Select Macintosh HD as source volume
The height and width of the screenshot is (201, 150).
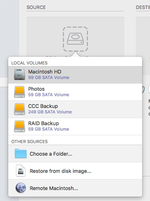point(75,75)
